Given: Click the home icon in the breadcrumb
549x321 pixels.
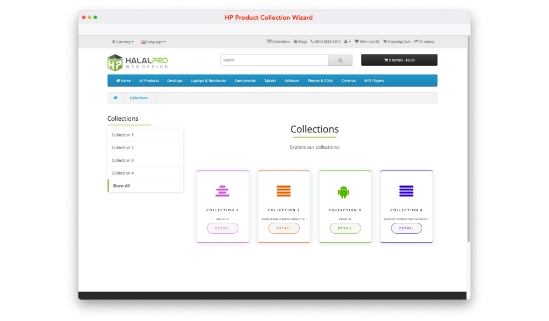Looking at the screenshot, I should pos(115,98).
